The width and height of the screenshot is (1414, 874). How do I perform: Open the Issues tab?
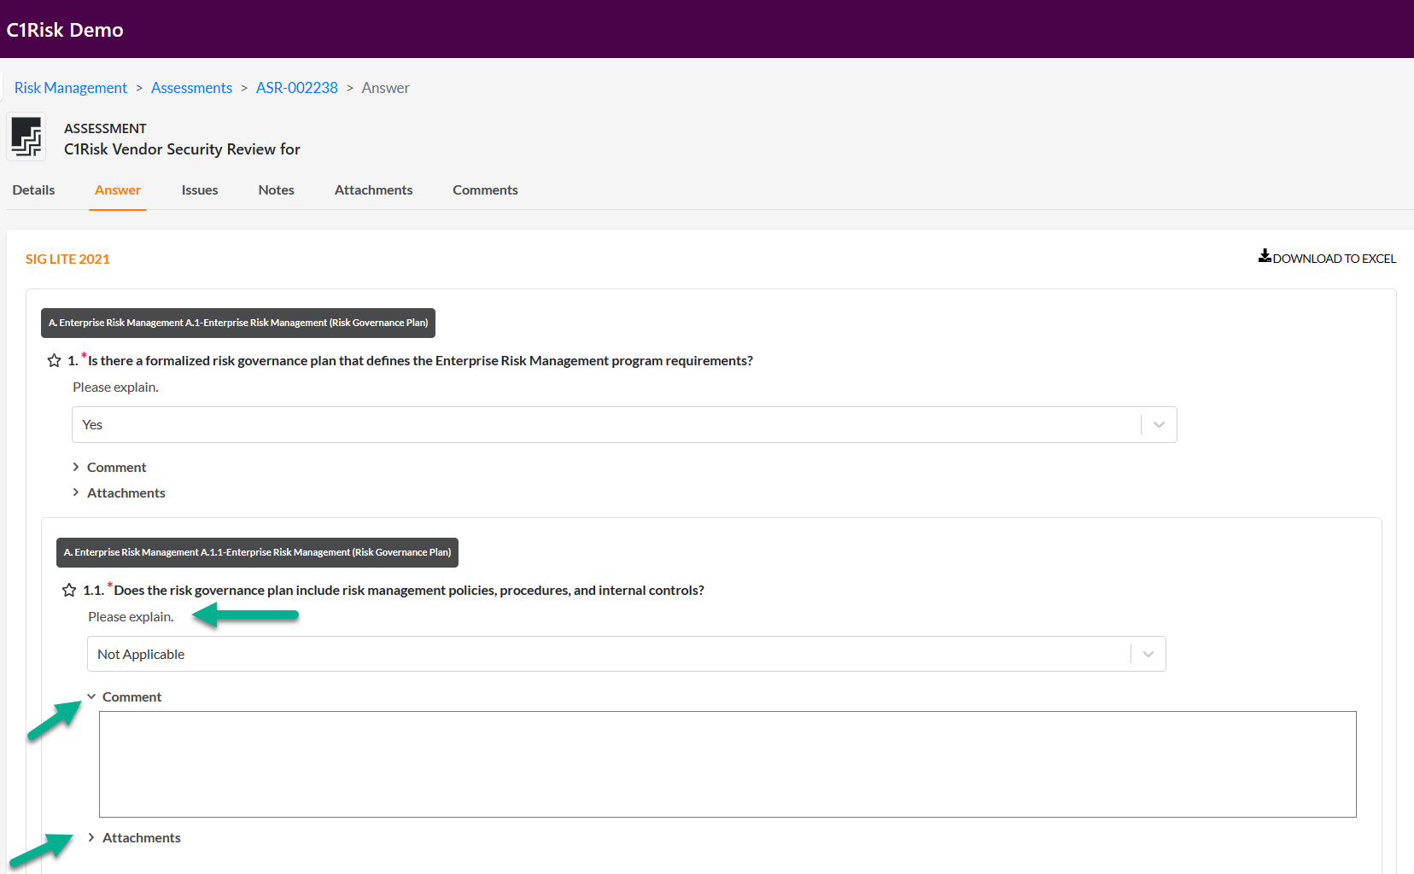click(x=200, y=190)
